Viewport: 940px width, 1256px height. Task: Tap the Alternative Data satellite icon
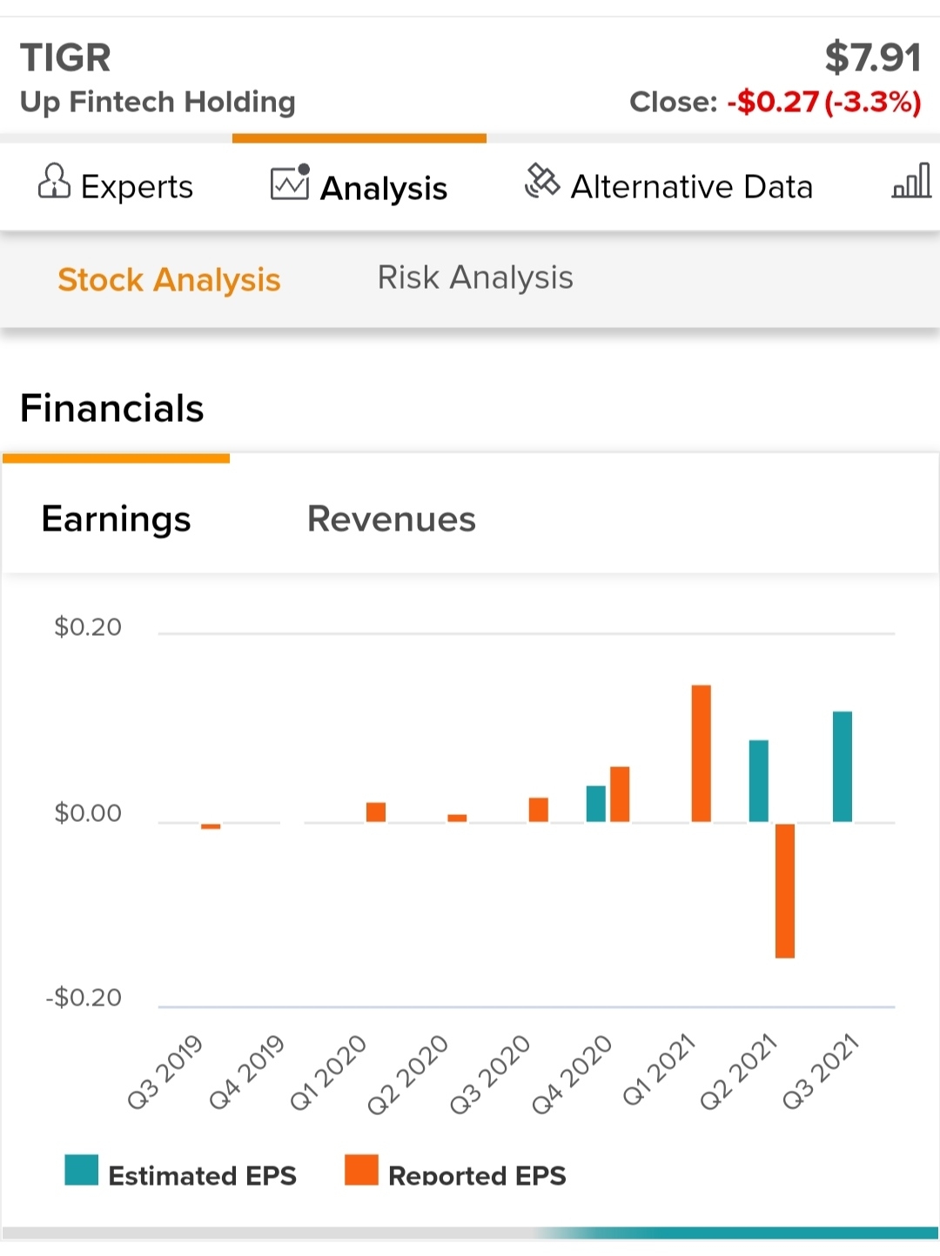coord(542,182)
